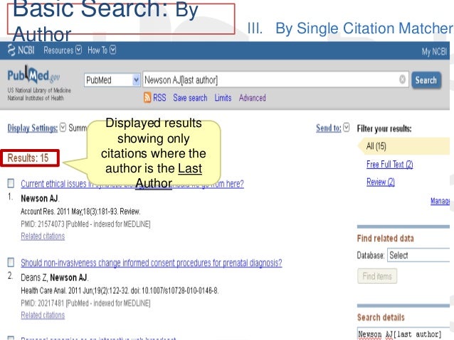The width and height of the screenshot is (454, 340).
Task: Click the 'Results: 15' count text
Action: click(x=28, y=158)
